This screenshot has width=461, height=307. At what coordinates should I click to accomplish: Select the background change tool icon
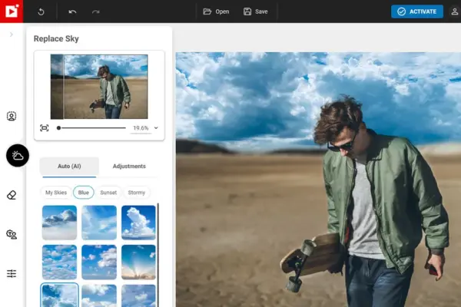click(x=12, y=234)
